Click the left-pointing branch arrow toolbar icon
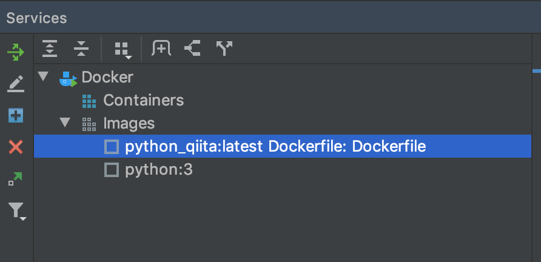Image resolution: width=541 pixels, height=262 pixels. coord(192,48)
